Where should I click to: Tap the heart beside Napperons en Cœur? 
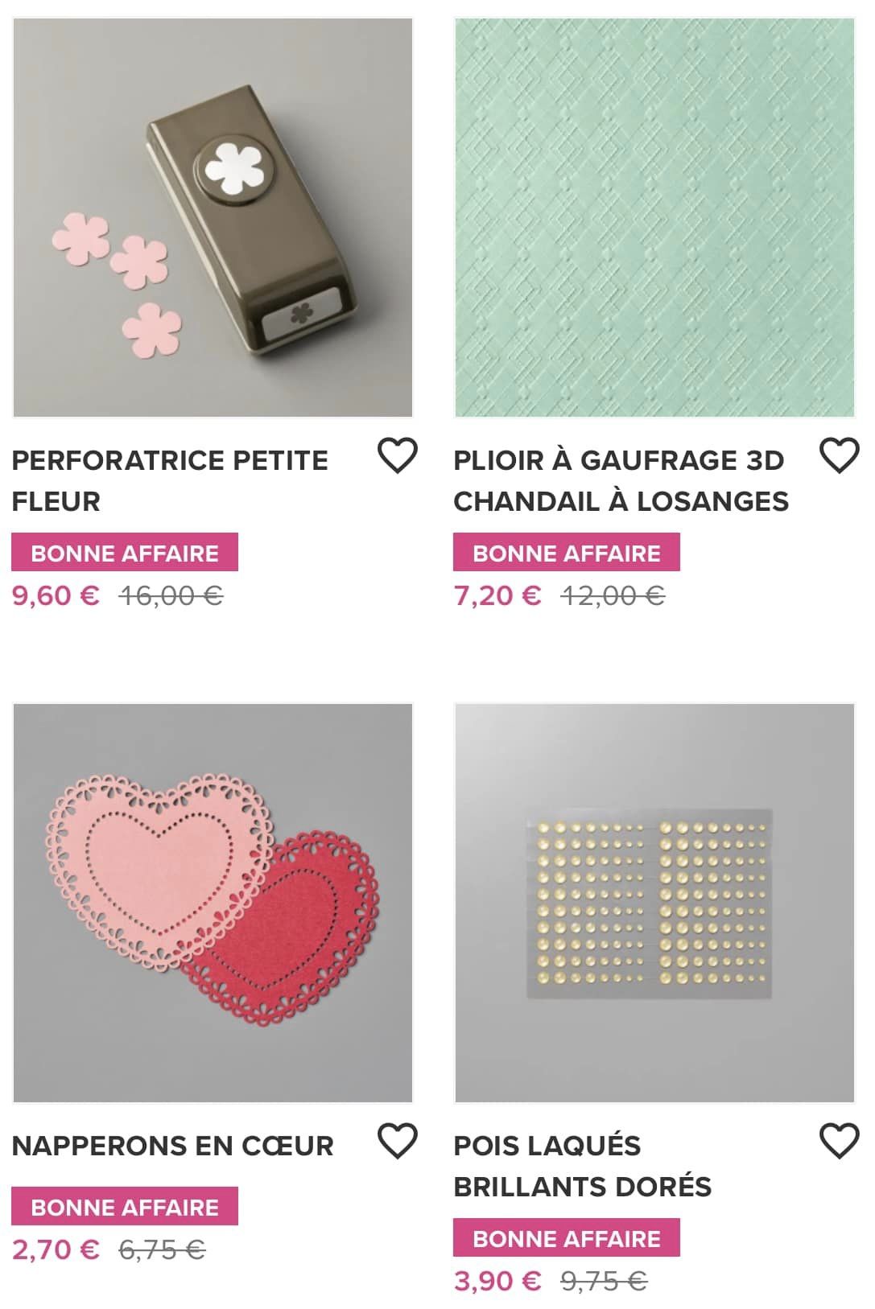[x=398, y=1142]
